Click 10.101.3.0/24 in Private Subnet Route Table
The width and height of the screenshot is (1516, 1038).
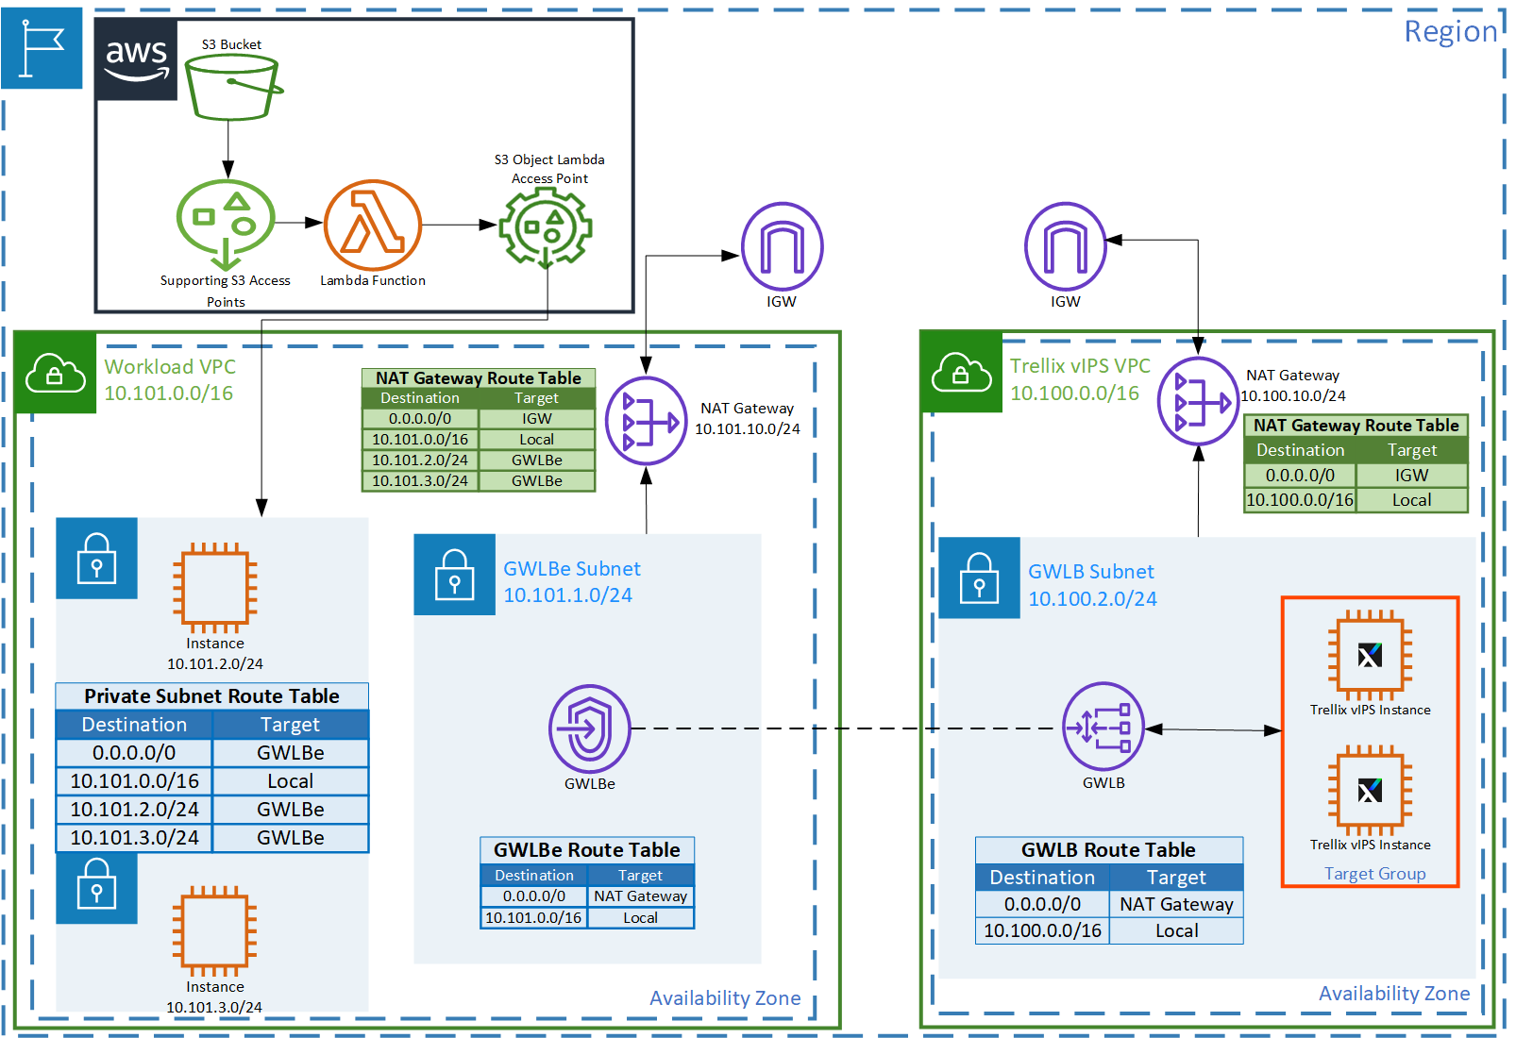[x=134, y=838]
